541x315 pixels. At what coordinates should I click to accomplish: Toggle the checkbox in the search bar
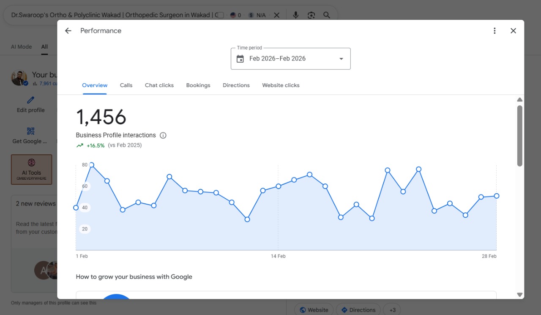[220, 15]
